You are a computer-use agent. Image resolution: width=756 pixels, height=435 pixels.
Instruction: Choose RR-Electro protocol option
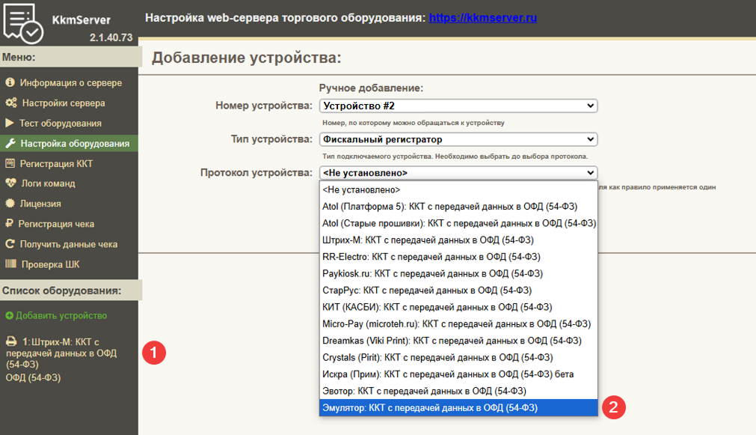[x=458, y=257]
